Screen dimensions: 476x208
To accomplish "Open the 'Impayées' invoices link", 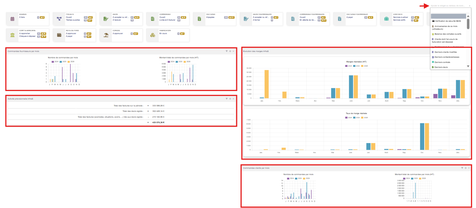I will pos(210,17).
